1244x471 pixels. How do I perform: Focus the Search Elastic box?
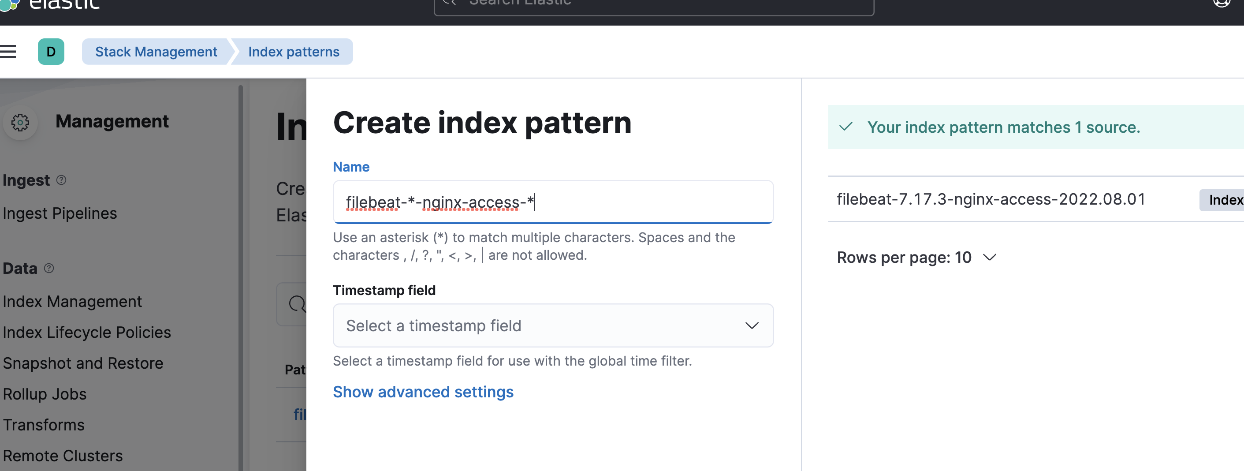tap(653, 5)
